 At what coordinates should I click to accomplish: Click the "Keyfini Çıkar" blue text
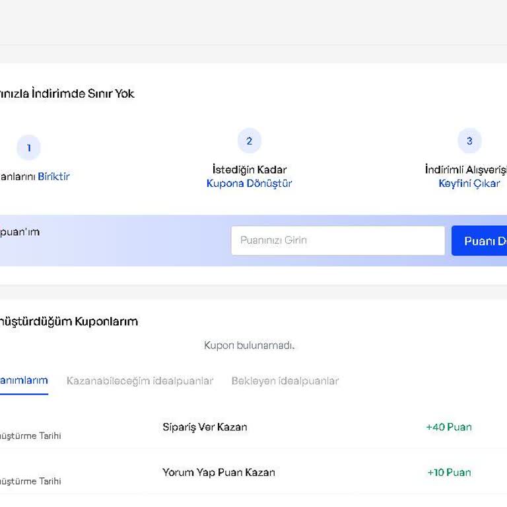pos(469,184)
